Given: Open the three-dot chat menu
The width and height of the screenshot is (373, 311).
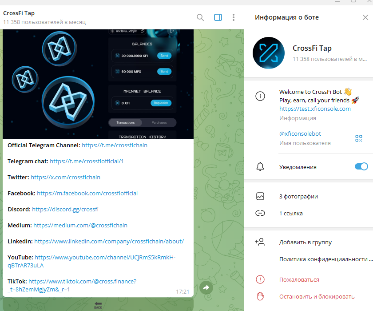Looking at the screenshot, I should pos(234,17).
